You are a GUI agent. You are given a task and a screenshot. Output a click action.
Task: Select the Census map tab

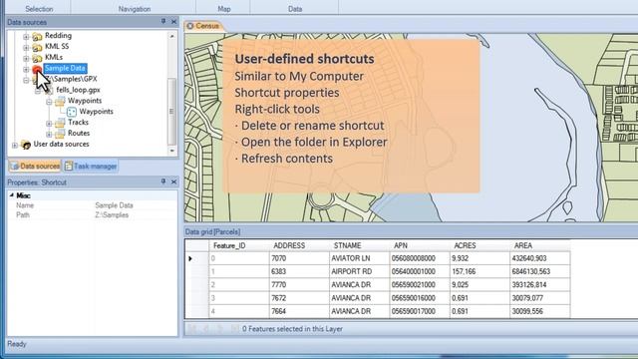click(203, 26)
